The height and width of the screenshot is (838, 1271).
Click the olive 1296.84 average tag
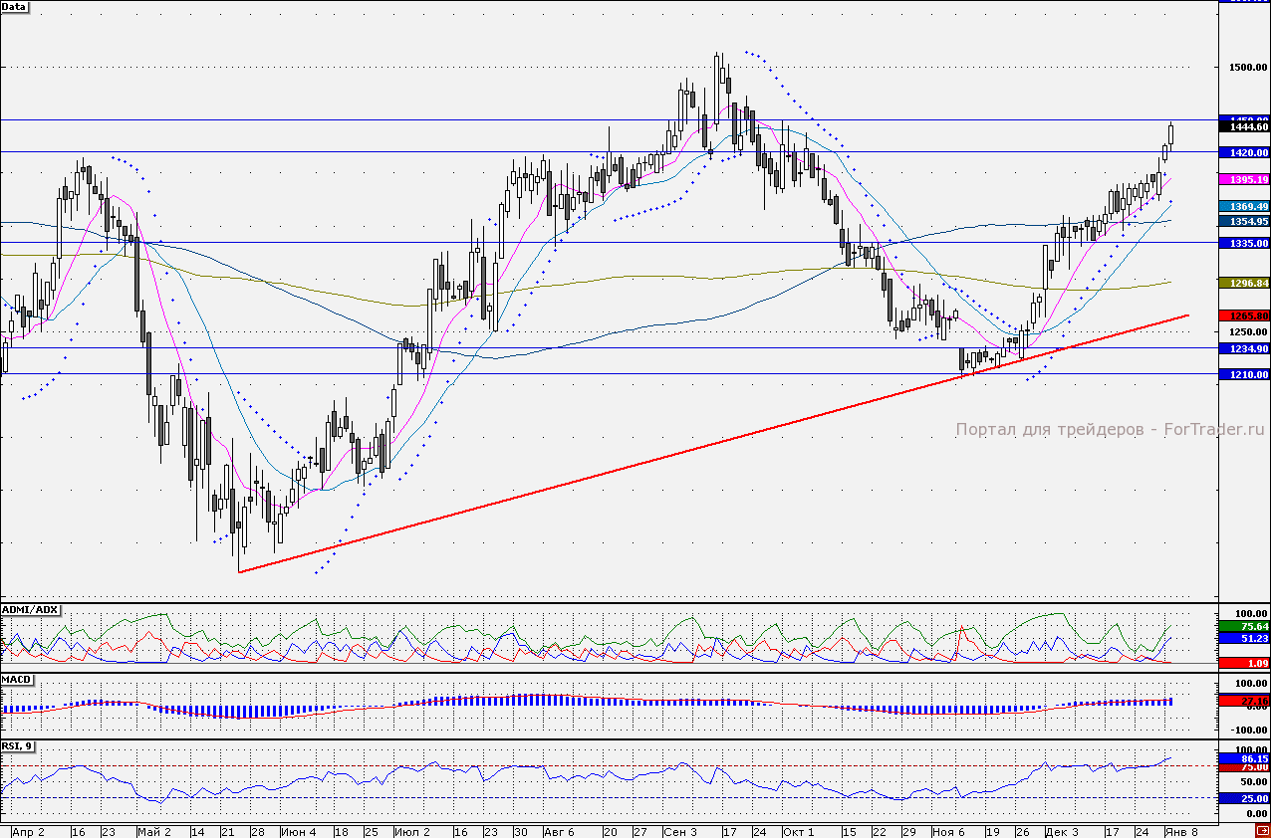[1245, 283]
